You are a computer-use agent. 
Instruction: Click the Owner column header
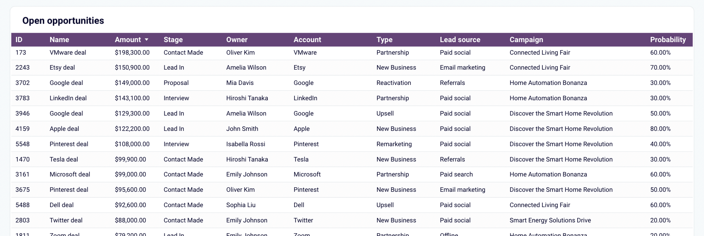click(x=237, y=40)
